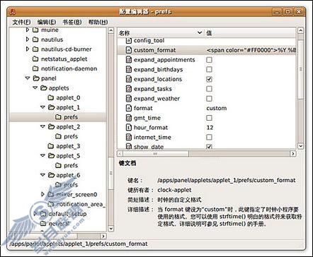Click the applet_1 folder icon

pyautogui.click(x=51, y=107)
